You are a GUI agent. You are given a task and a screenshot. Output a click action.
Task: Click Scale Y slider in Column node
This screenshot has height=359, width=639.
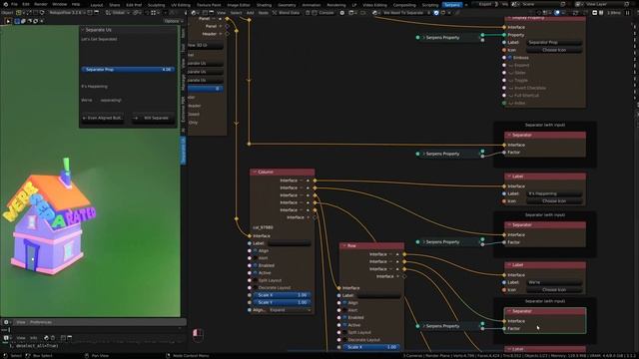282,302
